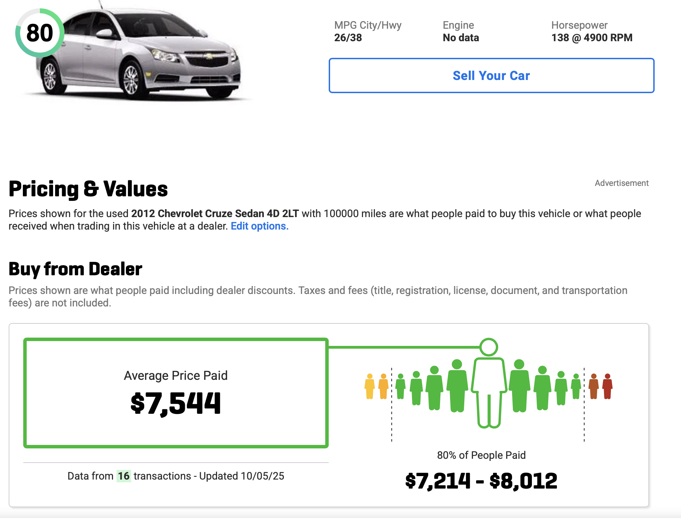Click the Advertisement label

pos(621,183)
